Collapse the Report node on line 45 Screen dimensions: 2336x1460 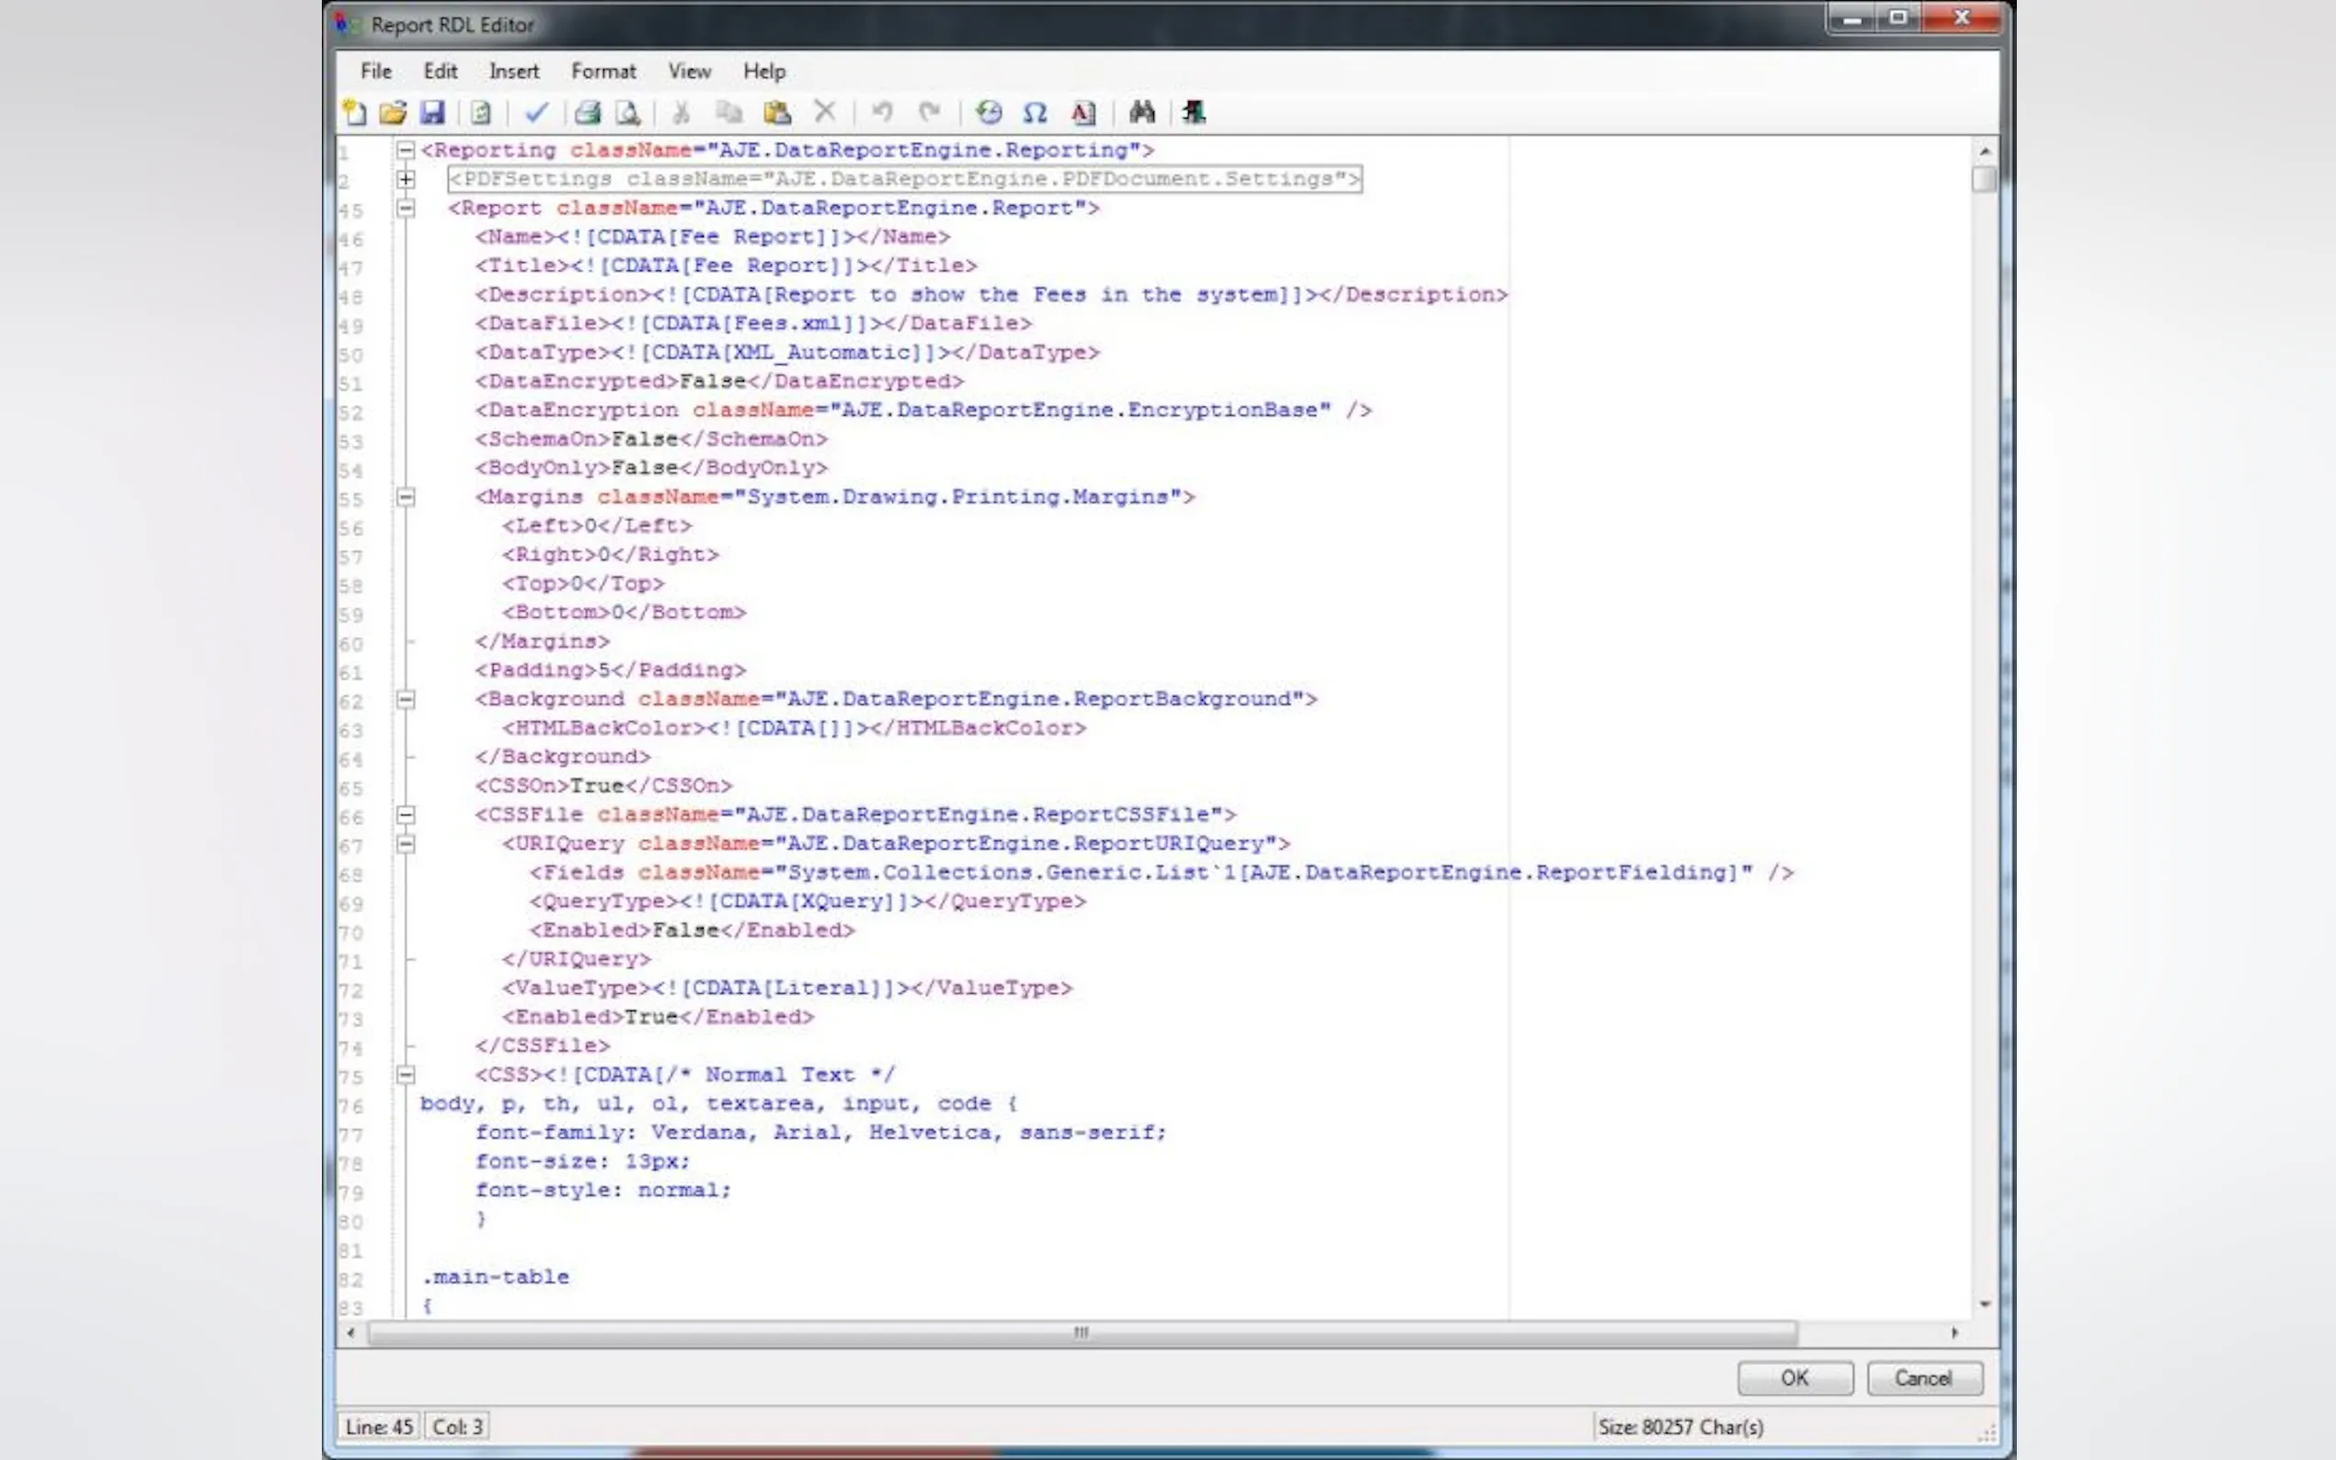pos(406,208)
